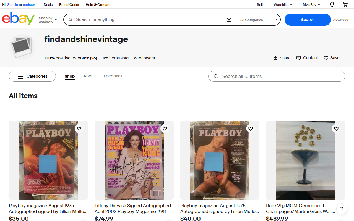Viewport: 354px width, 221px height.
Task: Watch the $40.00 Playboy August 1975 item
Action: [x=251, y=128]
